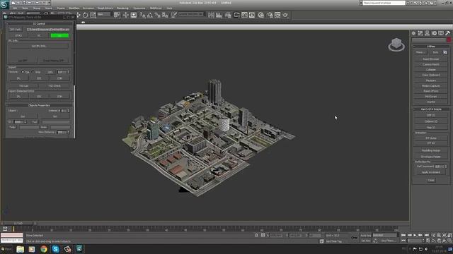Open the Modifiers menu
The image size is (453, 254).
click(x=74, y=8)
